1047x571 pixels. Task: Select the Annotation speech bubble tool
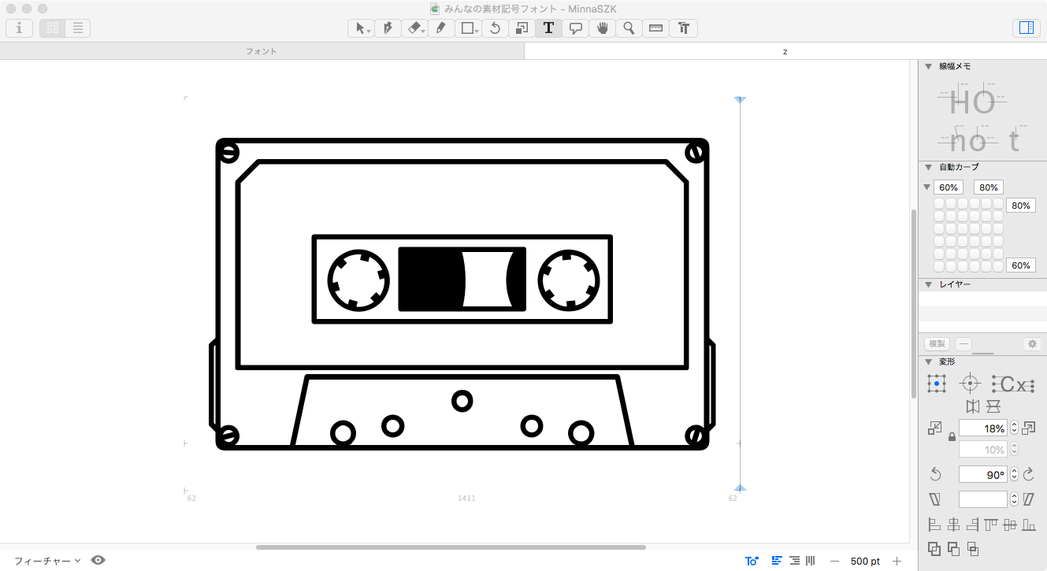[576, 28]
